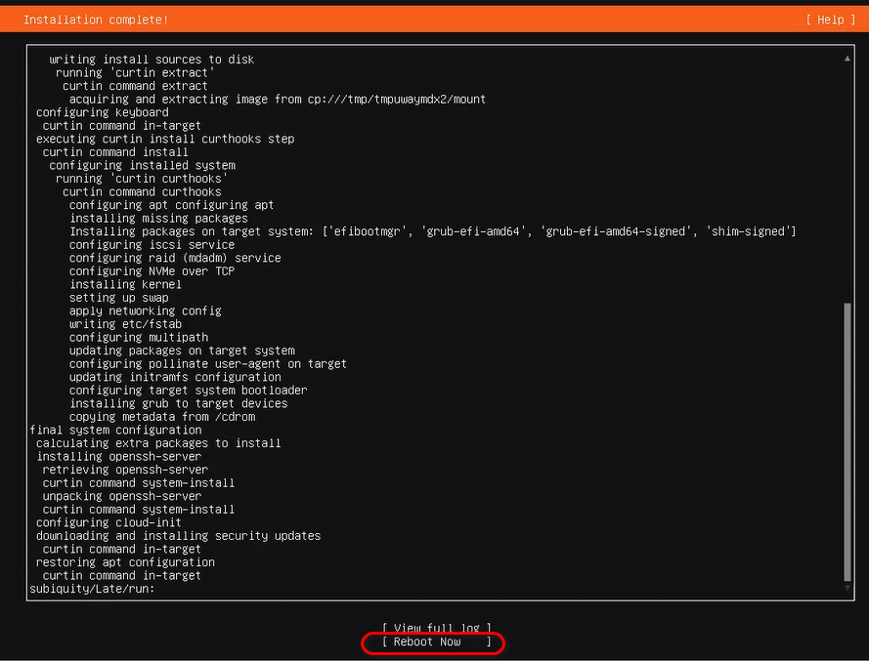Click the empty scrollbar track above thumb
This screenshot has width=869, height=661.
(847, 176)
